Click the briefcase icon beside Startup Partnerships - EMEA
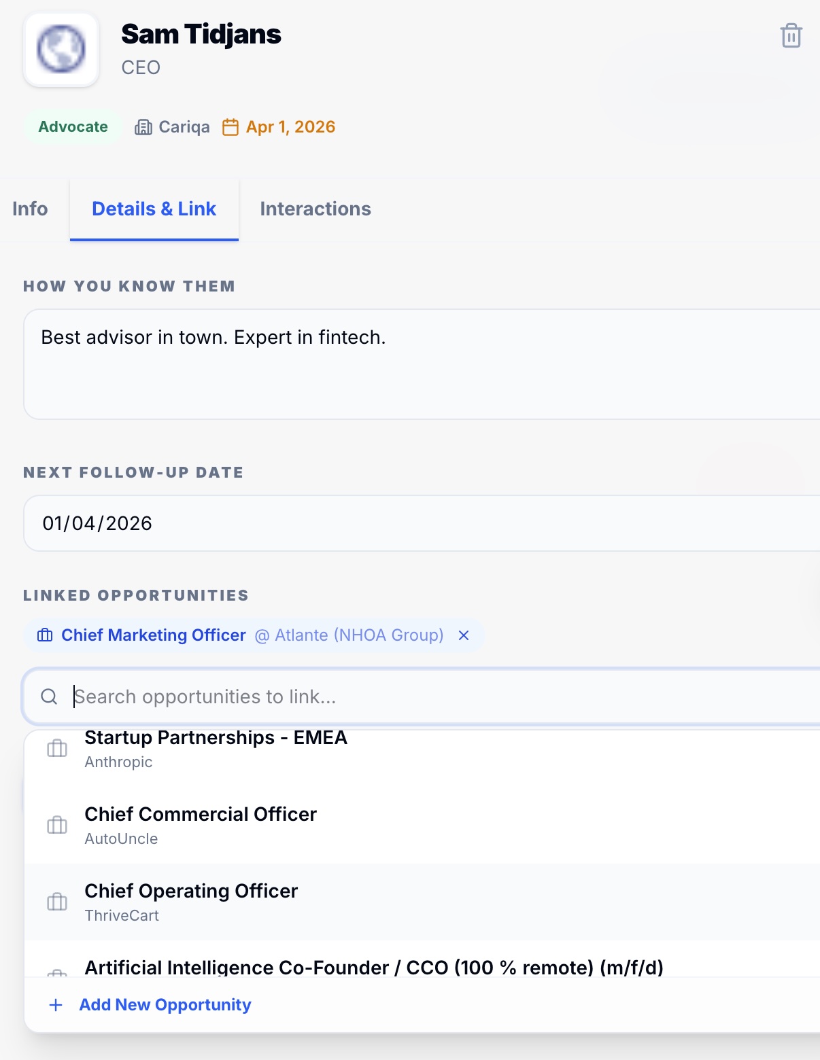This screenshot has width=820, height=1060. [x=57, y=749]
